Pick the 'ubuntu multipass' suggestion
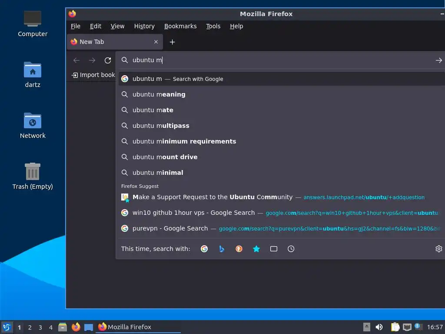 (x=282, y=126)
